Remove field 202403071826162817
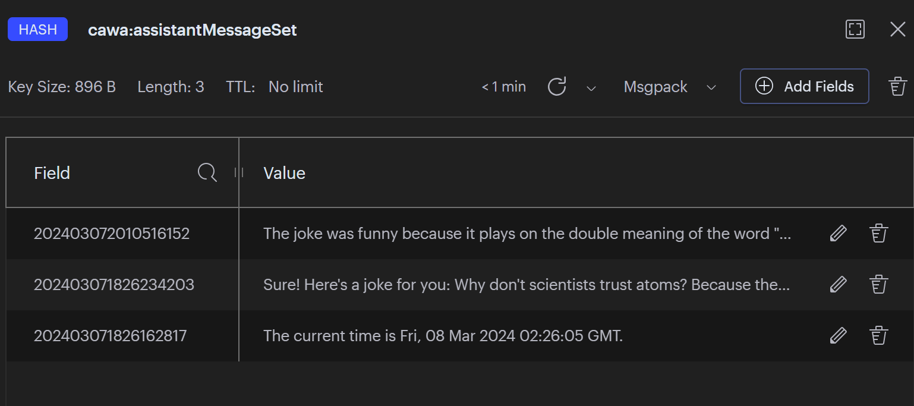The height and width of the screenshot is (406, 914). pos(878,336)
